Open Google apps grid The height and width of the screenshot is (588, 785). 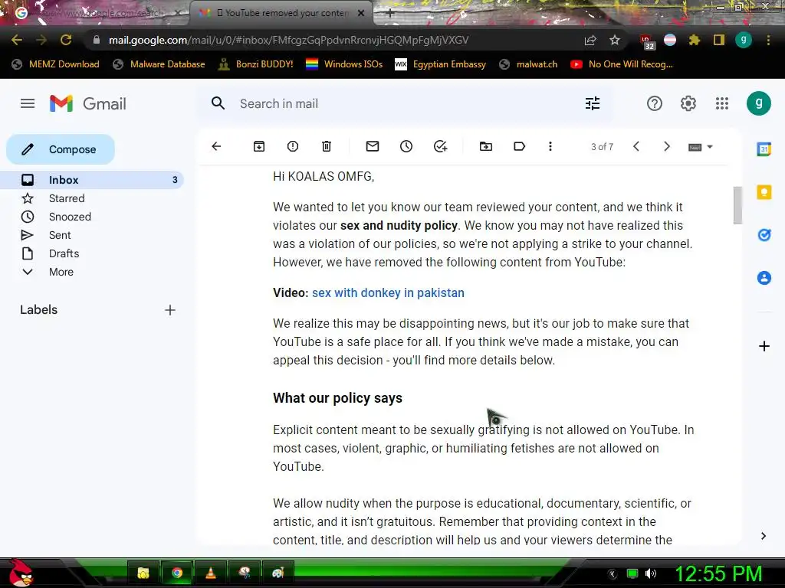722,103
